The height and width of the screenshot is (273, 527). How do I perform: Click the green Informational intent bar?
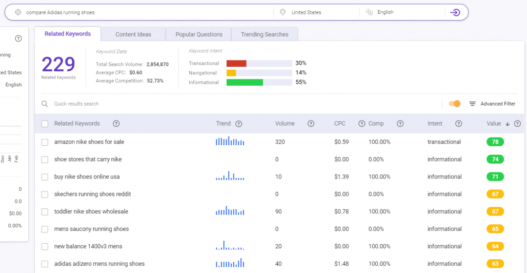click(x=245, y=83)
